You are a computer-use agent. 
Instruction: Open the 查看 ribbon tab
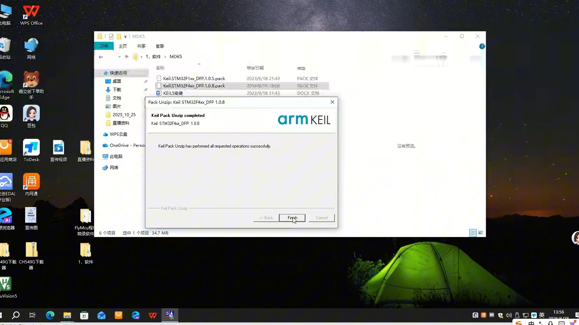160,46
